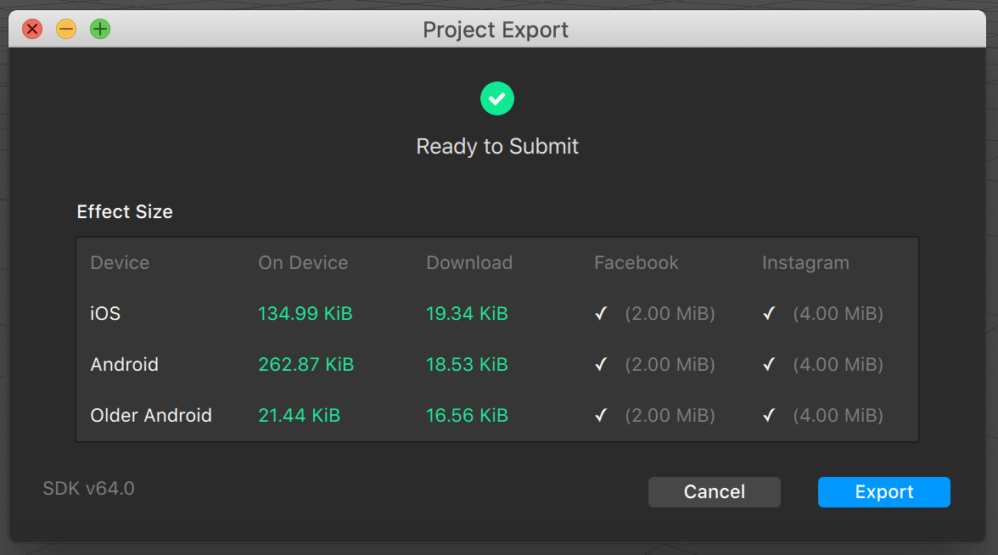Viewport: 998px width, 555px height.
Task: Zoom the window with the green button
Action: 100,30
